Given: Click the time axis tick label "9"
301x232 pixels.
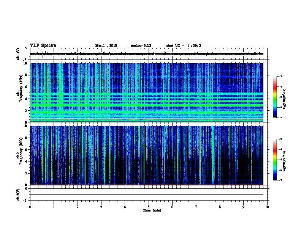Looking at the screenshot, I should 243,207.
